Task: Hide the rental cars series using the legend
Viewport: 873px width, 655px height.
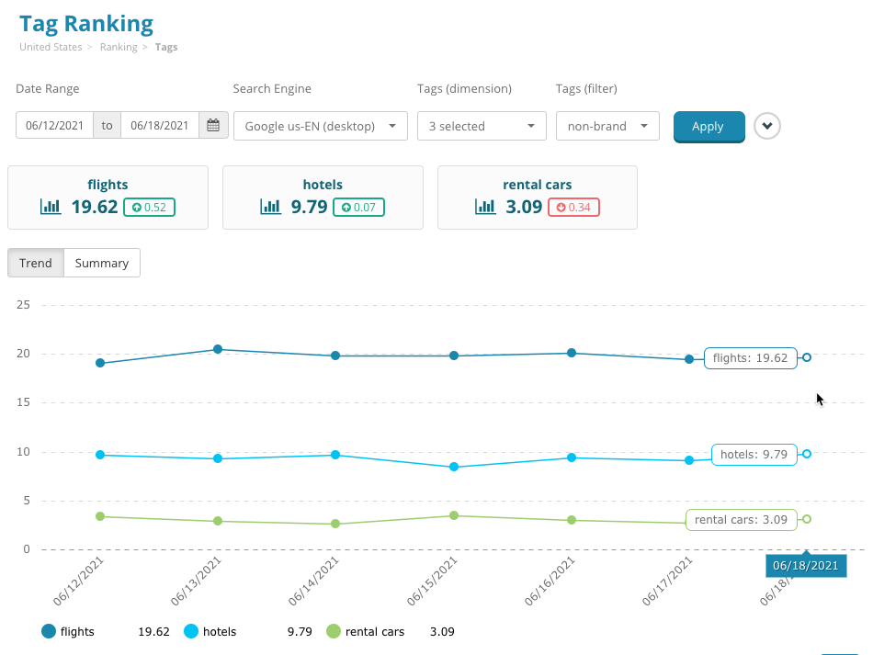Action: pos(369,631)
